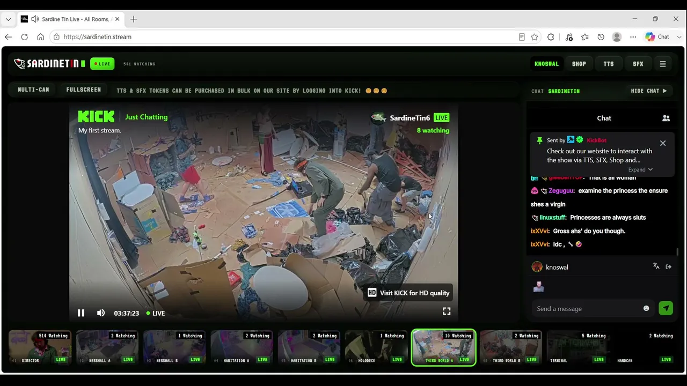Image resolution: width=687 pixels, height=386 pixels.
Task: Open the emoji picker in chat input
Action: [646, 308]
